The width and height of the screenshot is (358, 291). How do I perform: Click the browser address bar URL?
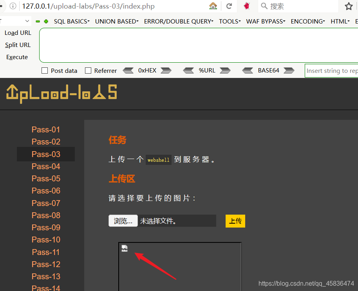89,6
